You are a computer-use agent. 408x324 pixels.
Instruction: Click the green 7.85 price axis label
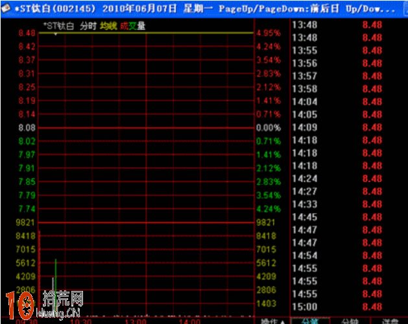(27, 182)
